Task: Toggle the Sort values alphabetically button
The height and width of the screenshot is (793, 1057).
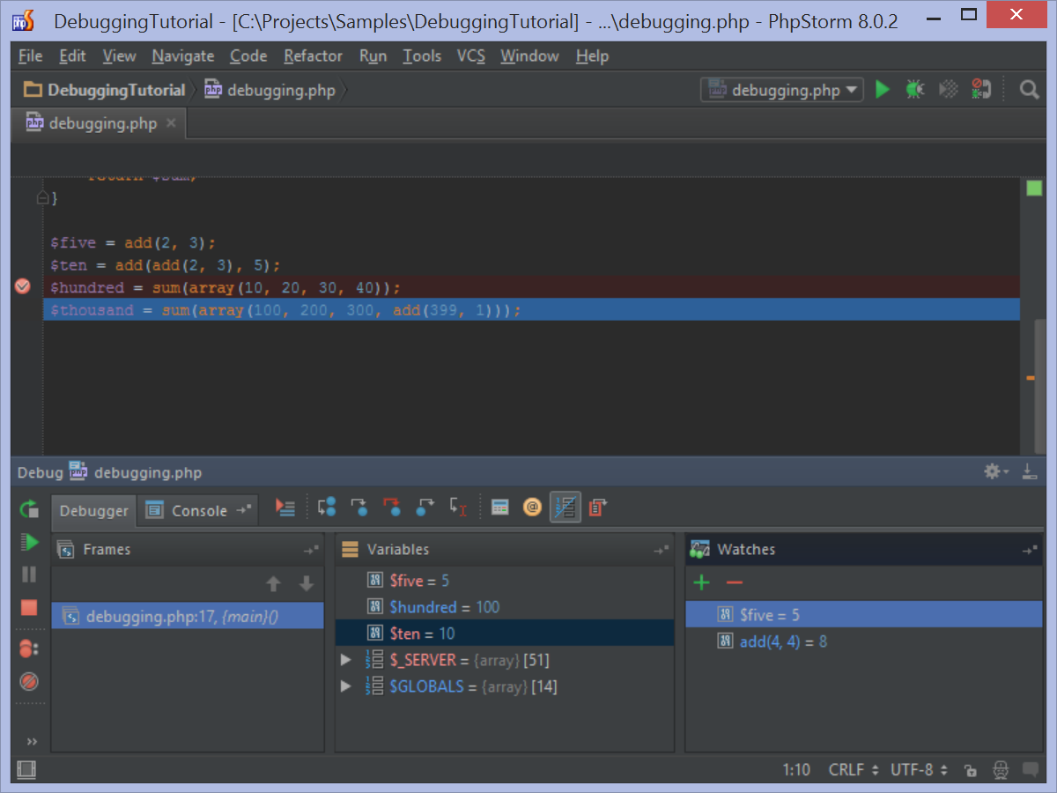Action: click(x=565, y=507)
